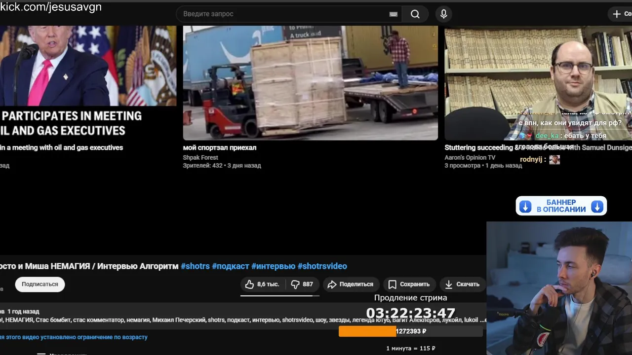Click the #shotrs hashtag
Screen dimensions: 632x355
(195, 266)
